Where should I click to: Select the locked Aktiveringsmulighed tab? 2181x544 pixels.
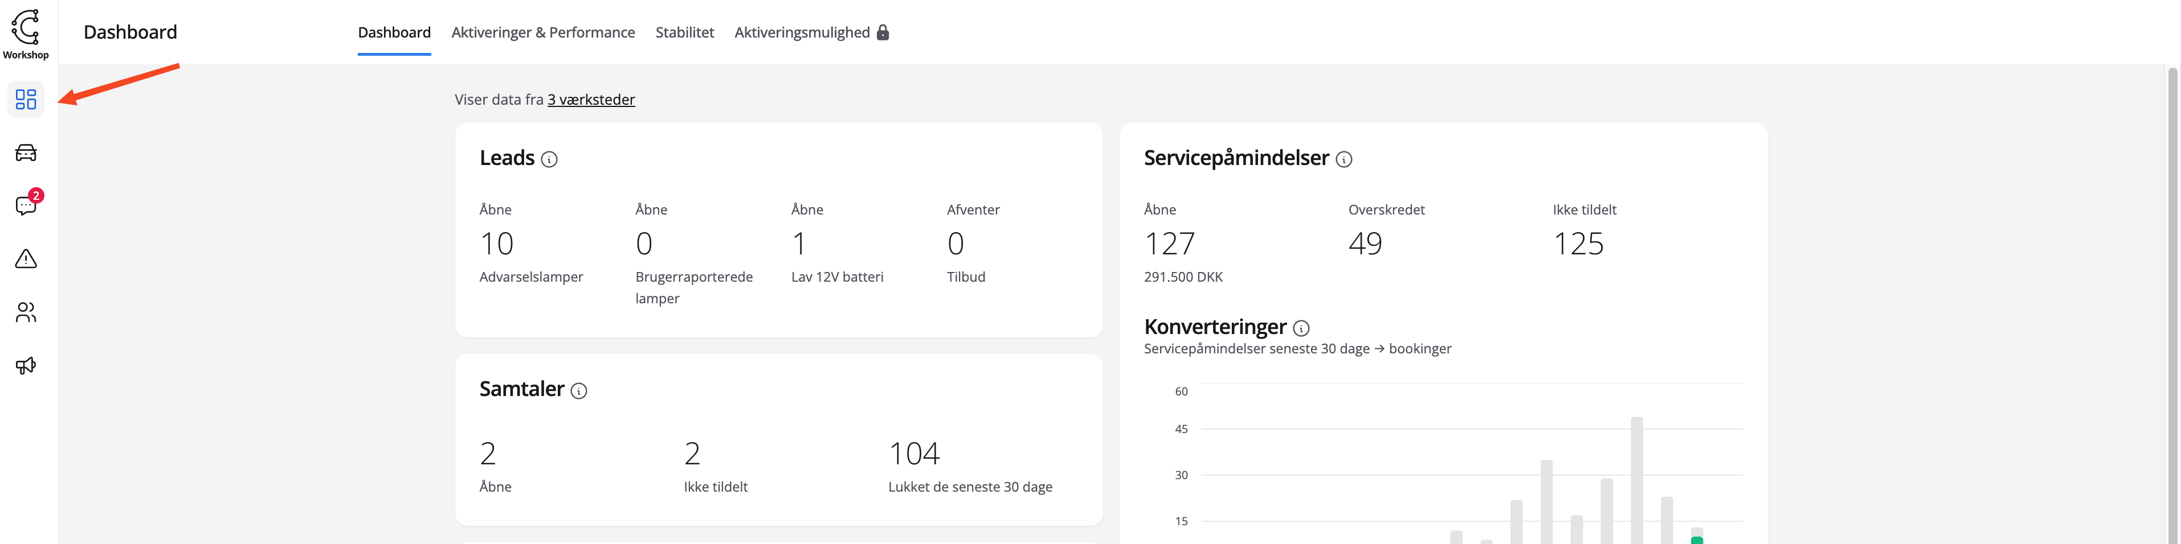[810, 32]
